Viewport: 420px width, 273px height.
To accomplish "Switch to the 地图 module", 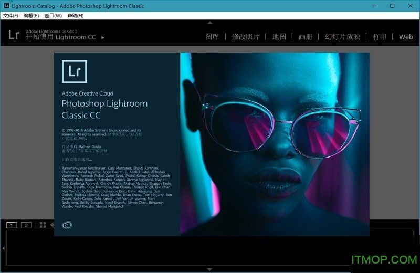I will pyautogui.click(x=279, y=37).
